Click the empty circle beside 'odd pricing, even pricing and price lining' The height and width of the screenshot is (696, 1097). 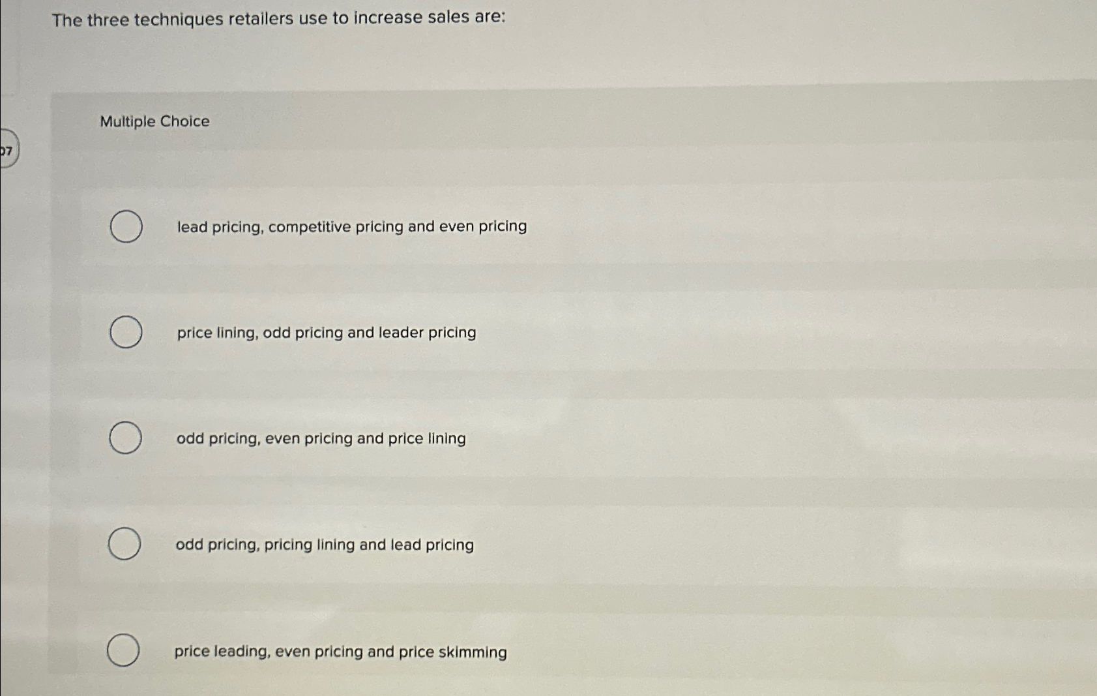click(x=126, y=439)
